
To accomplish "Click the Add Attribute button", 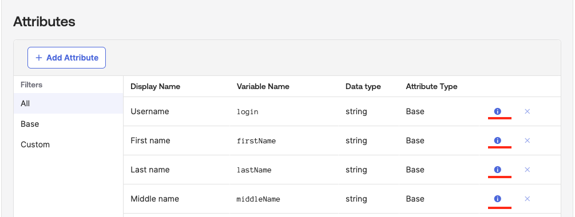I will pos(67,58).
